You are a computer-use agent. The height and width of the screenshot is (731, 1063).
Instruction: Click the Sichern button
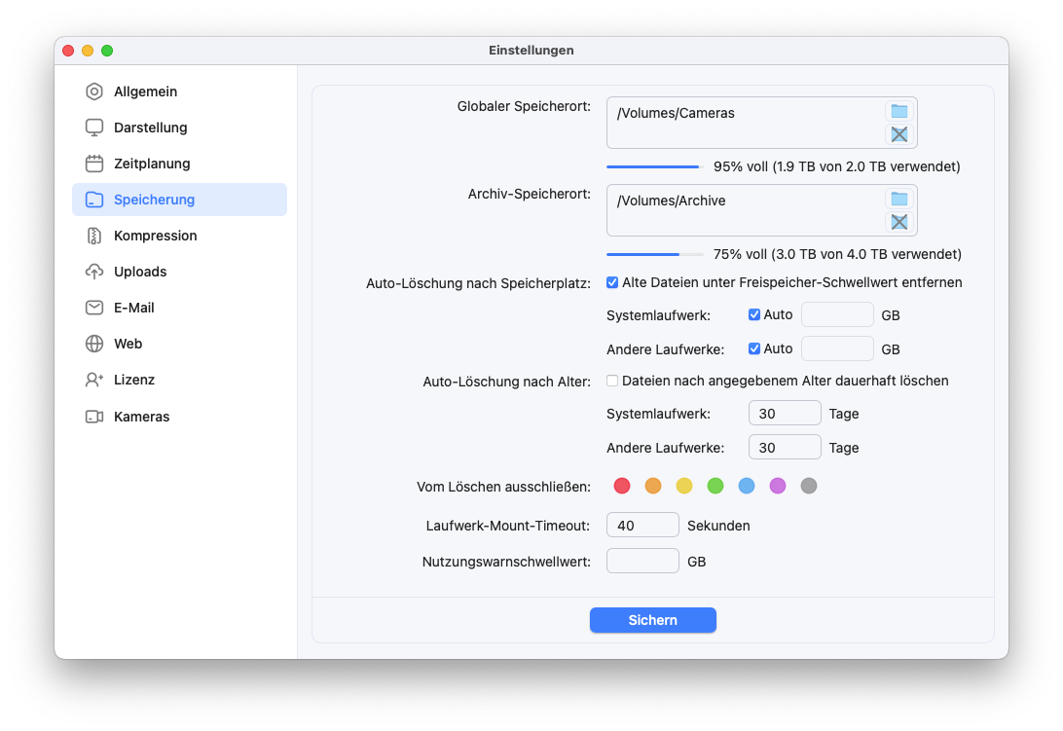pyautogui.click(x=652, y=620)
